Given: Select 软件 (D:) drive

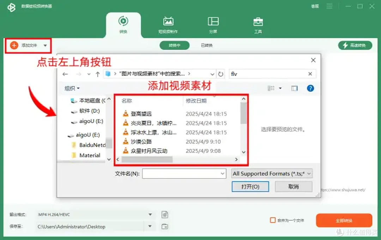Looking at the screenshot, I should [85, 111].
